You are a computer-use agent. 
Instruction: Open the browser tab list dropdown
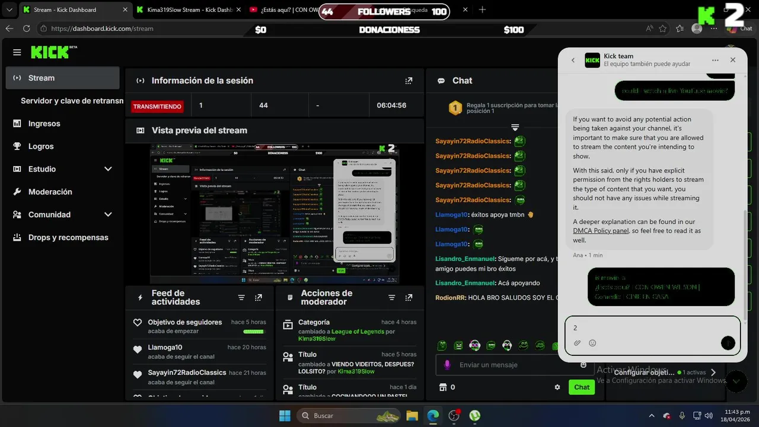pyautogui.click(x=9, y=10)
